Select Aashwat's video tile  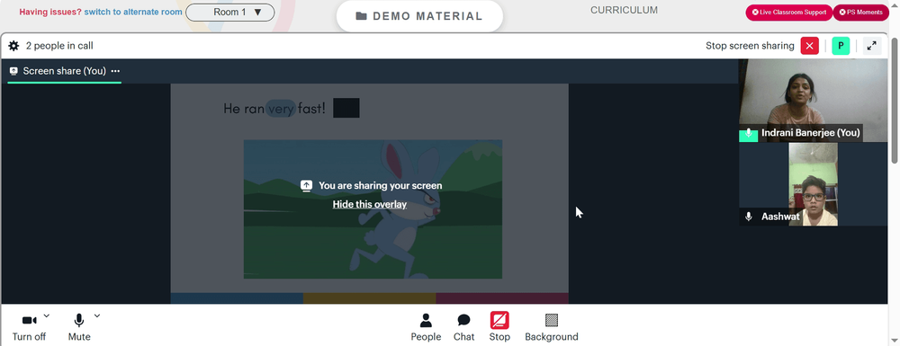(x=813, y=184)
